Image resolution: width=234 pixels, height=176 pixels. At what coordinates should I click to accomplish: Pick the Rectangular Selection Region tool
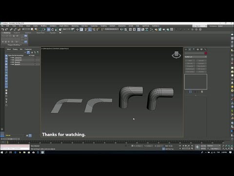click(40, 29)
